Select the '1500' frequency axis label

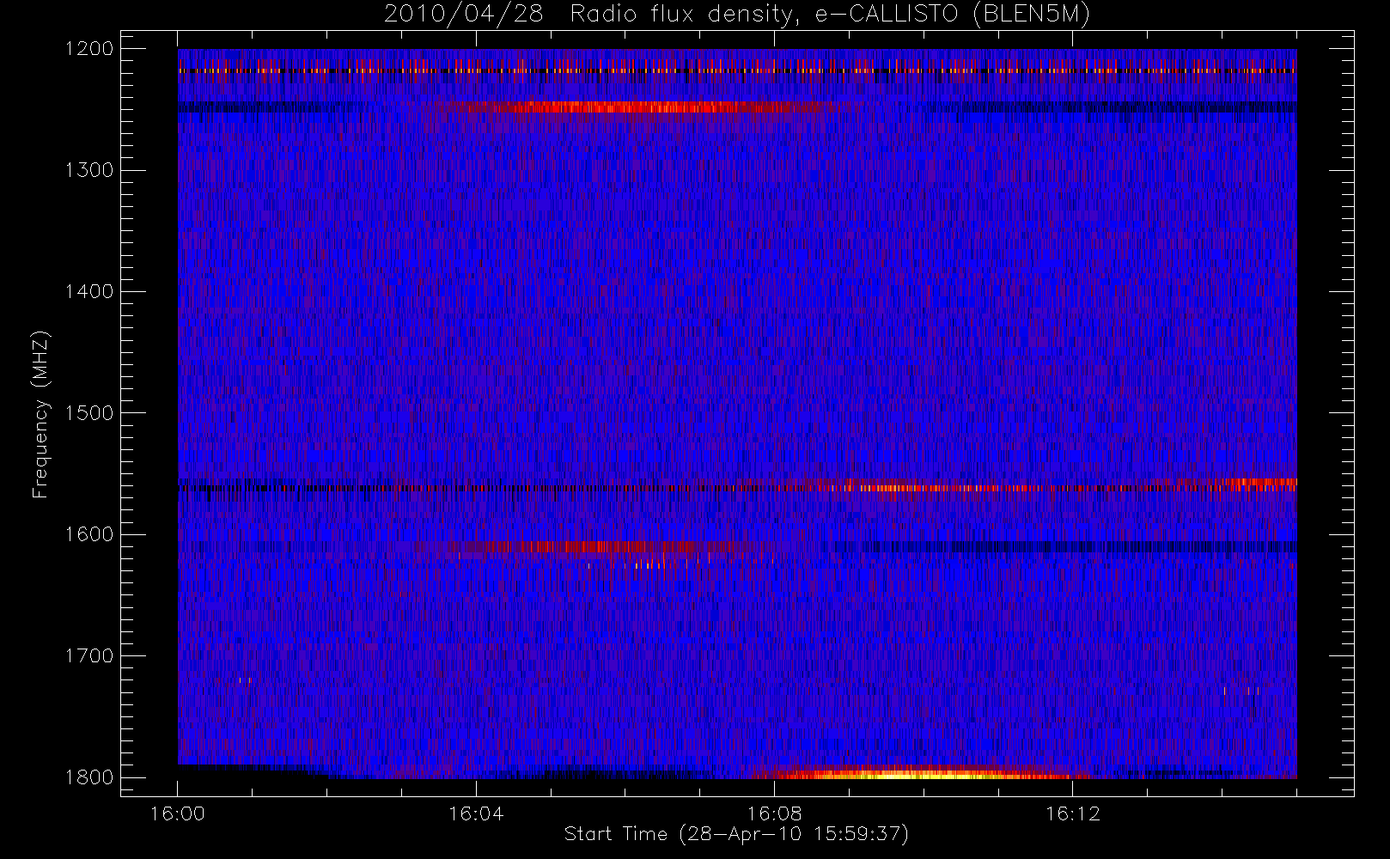89,413
